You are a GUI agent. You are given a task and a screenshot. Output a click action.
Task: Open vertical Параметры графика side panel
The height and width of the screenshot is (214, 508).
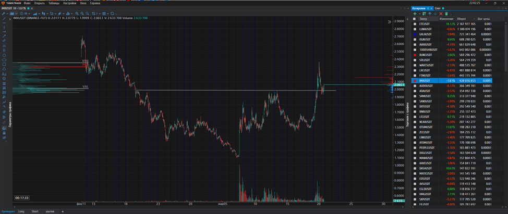(10, 114)
